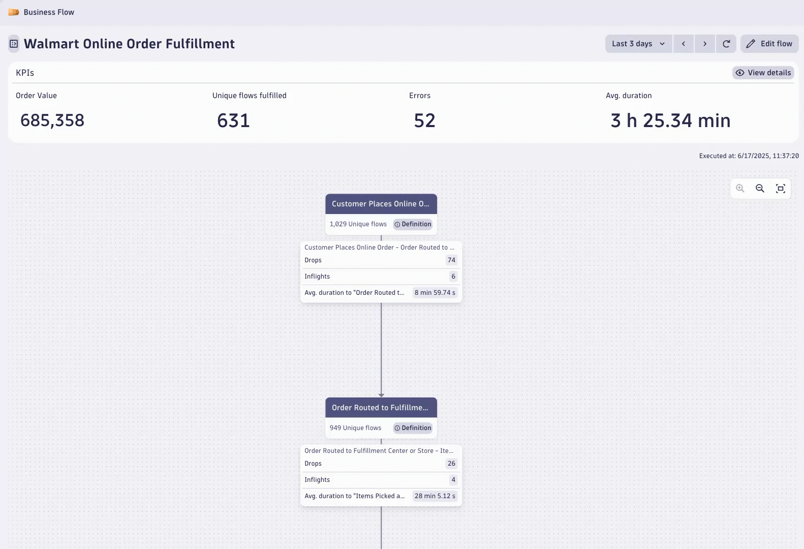Click the 949 Unique flows text
The image size is (804, 549).
(x=355, y=428)
